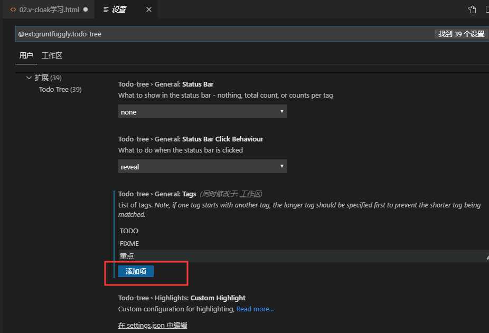Click the HTML file icon on the 02.v-cloak tab

pyautogui.click(x=13, y=9)
